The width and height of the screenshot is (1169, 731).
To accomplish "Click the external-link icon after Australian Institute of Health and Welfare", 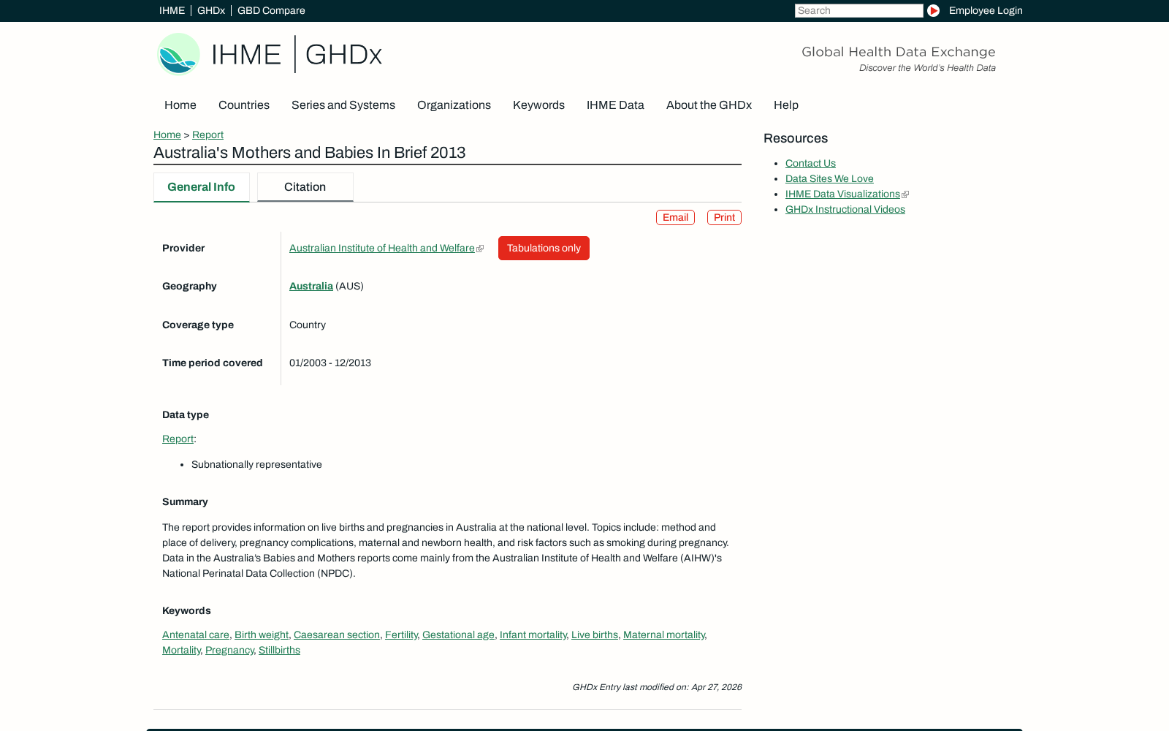I will [480, 249].
